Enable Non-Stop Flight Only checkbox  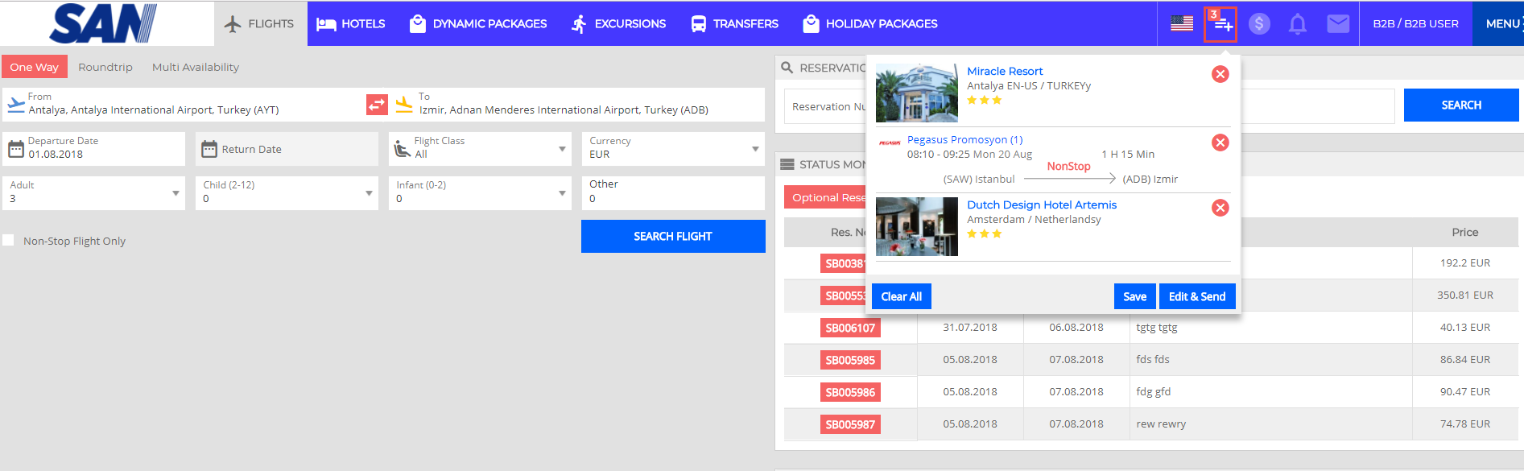9,241
